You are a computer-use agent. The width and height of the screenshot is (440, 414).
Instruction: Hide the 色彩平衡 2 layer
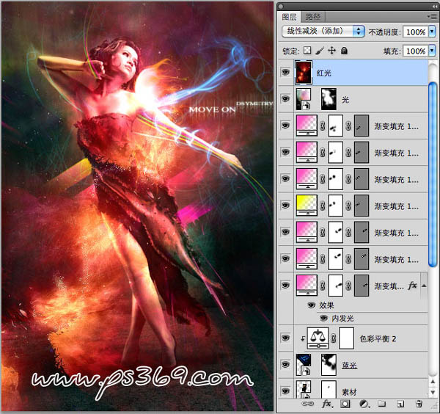click(286, 338)
